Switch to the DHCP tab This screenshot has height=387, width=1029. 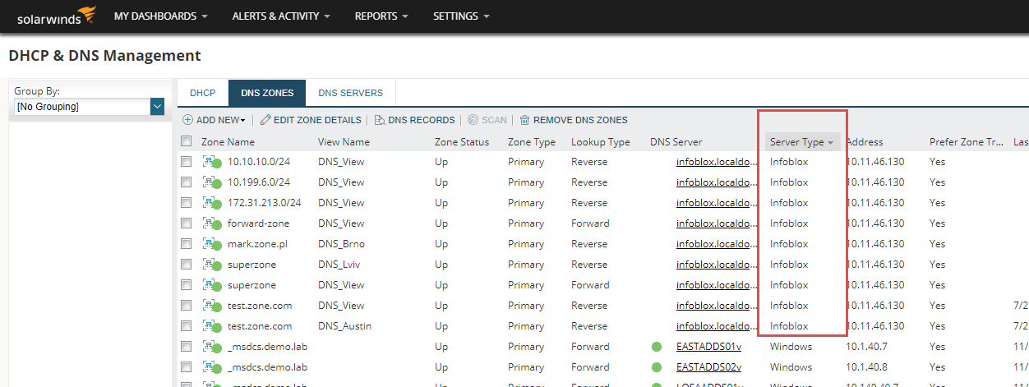[202, 94]
